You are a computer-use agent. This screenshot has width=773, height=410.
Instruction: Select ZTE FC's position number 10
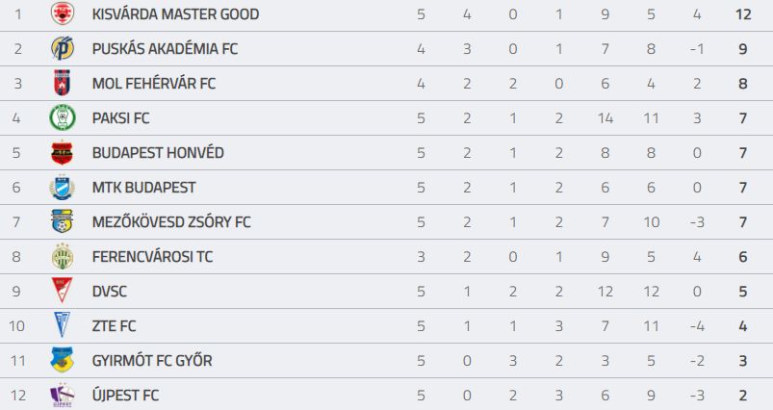tap(16, 326)
